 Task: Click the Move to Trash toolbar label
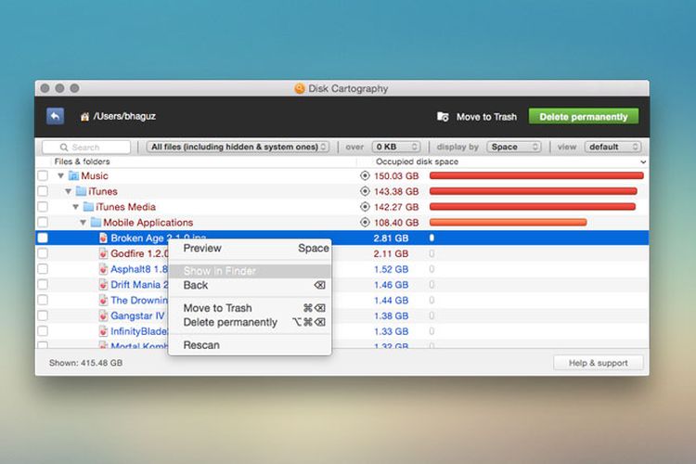tap(486, 117)
